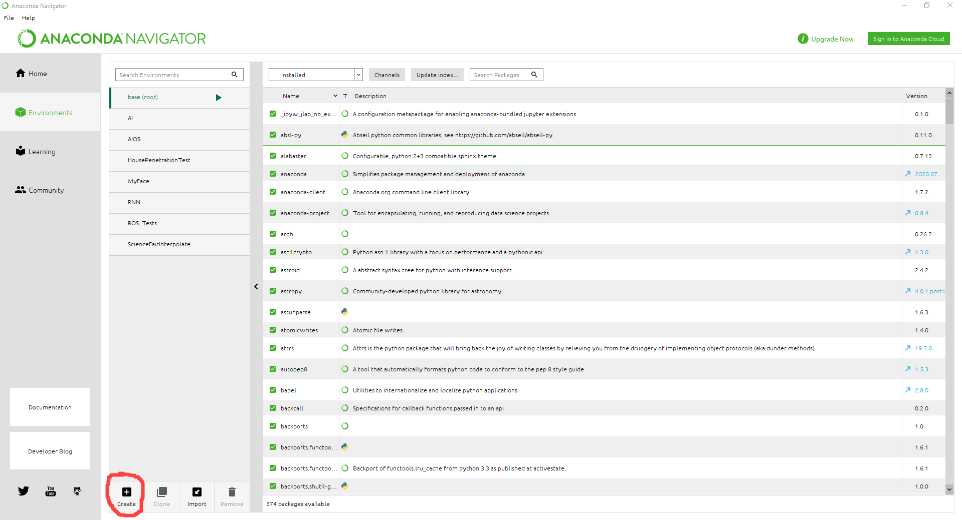Image resolution: width=962 pixels, height=520 pixels.
Task: Open the Help menu
Action: point(28,18)
